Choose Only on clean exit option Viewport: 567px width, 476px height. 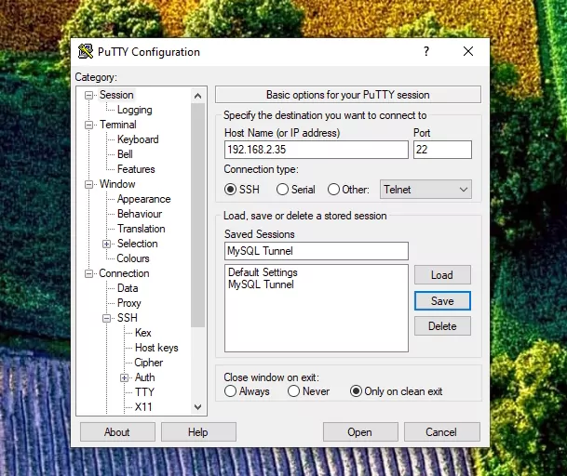356,391
